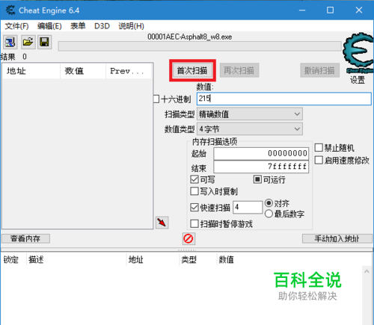The height and width of the screenshot is (325, 374).
Task: Click process name 00001AEC-Asphalt8_w8.exe
Action: [190, 37]
